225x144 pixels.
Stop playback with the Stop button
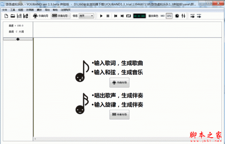pyautogui.click(x=108, y=16)
